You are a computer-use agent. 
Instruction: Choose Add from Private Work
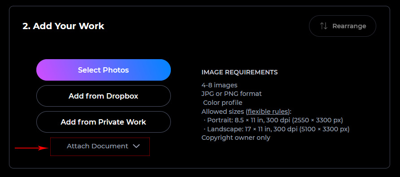click(x=103, y=122)
